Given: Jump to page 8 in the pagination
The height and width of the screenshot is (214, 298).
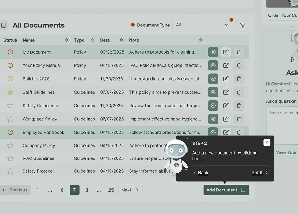Looking at the screenshot, I should 87,190.
